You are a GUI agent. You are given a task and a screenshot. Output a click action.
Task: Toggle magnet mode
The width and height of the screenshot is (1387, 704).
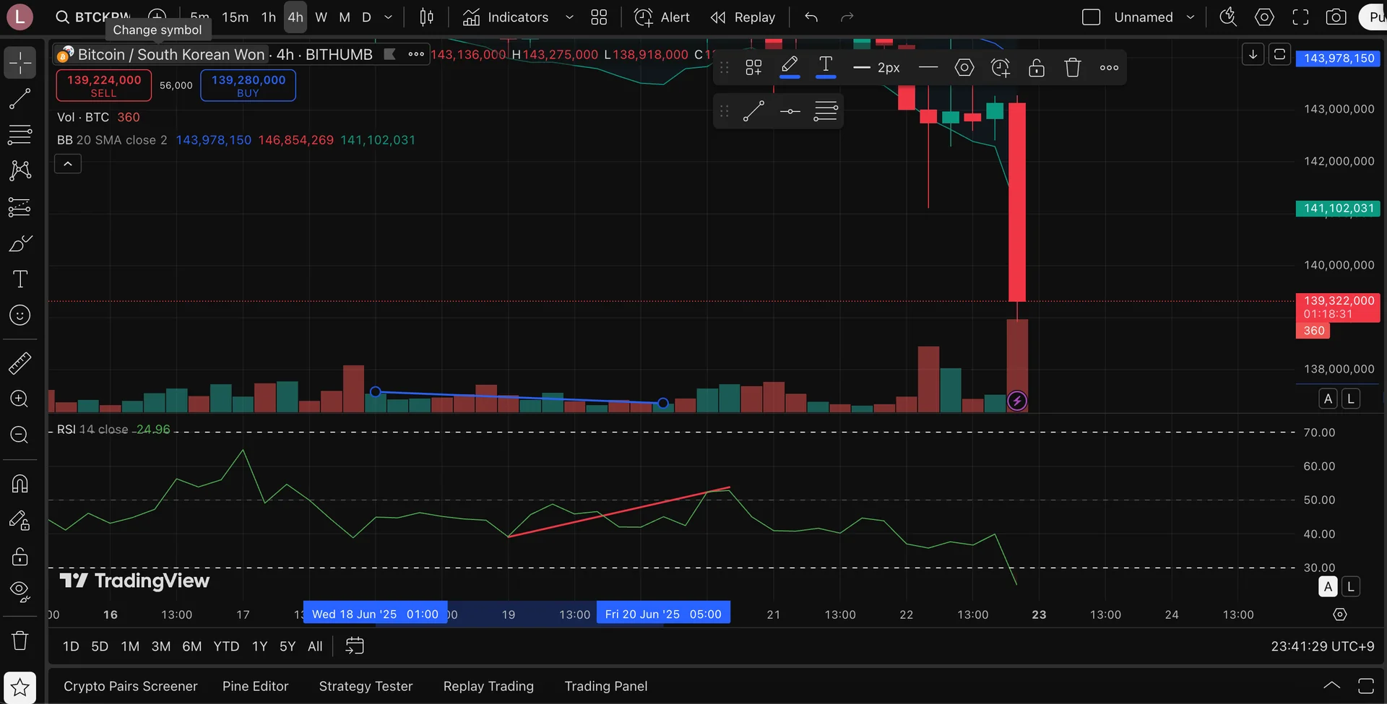pos(20,484)
